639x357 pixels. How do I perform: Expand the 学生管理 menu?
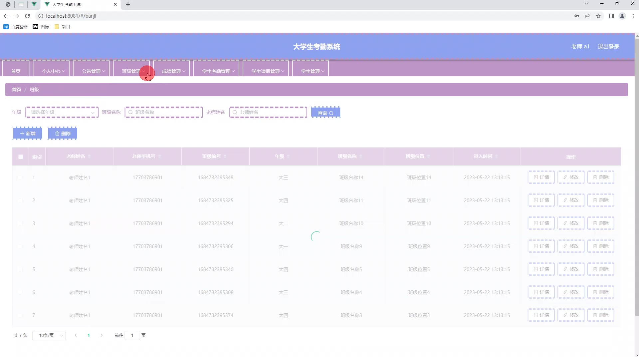[311, 69]
